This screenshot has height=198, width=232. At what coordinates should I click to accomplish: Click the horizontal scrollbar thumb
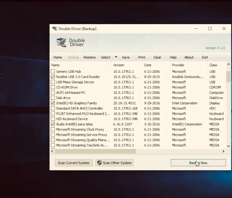tap(95, 151)
